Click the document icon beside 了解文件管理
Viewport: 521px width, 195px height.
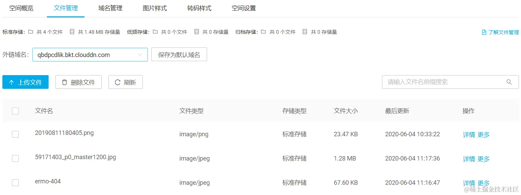point(484,32)
